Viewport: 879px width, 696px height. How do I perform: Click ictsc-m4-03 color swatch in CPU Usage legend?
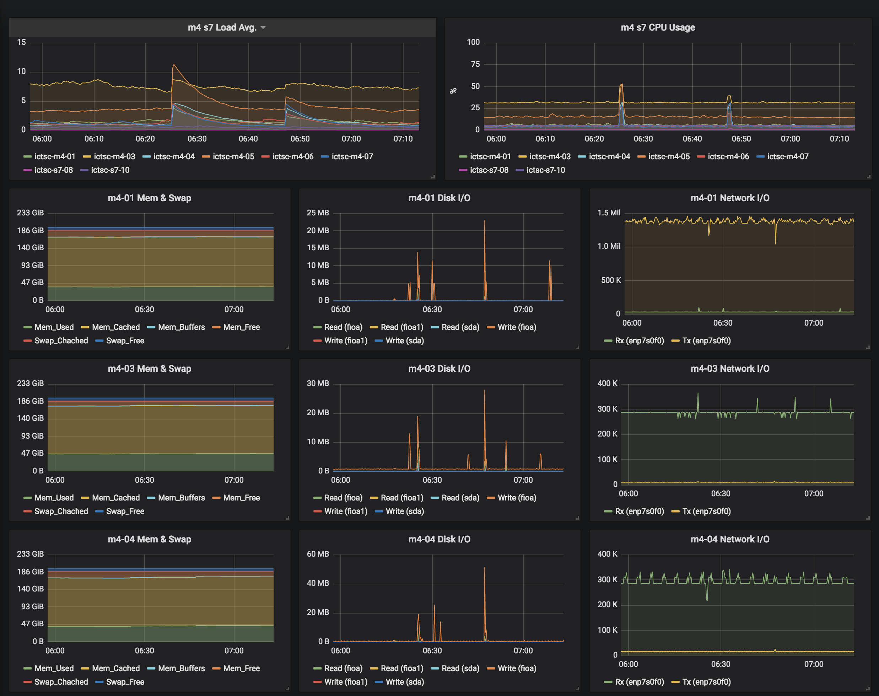[x=522, y=157]
